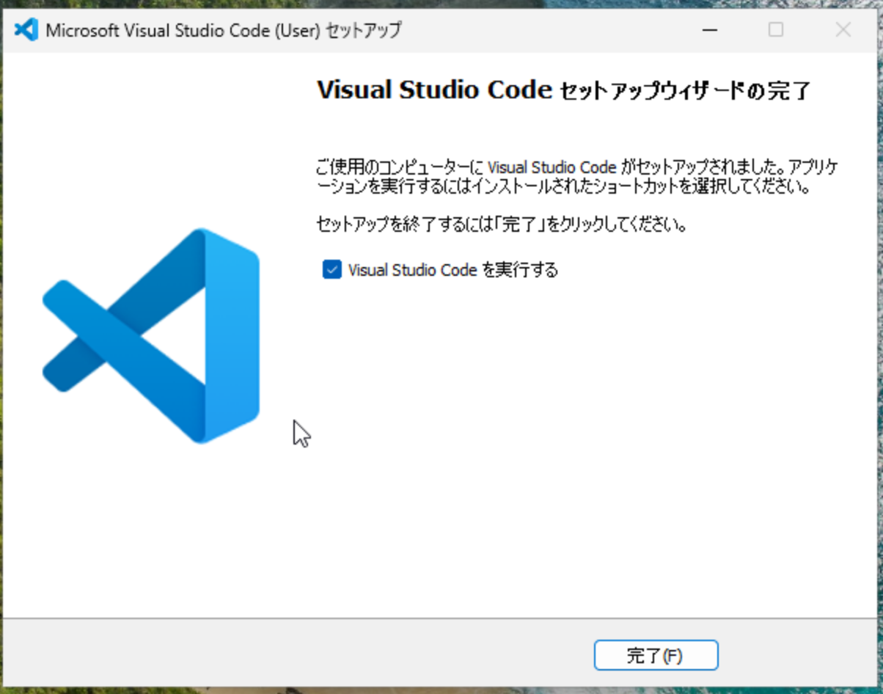This screenshot has height=694, width=883.
Task: Click the 完了(F) button to finish setup
Action: (656, 654)
